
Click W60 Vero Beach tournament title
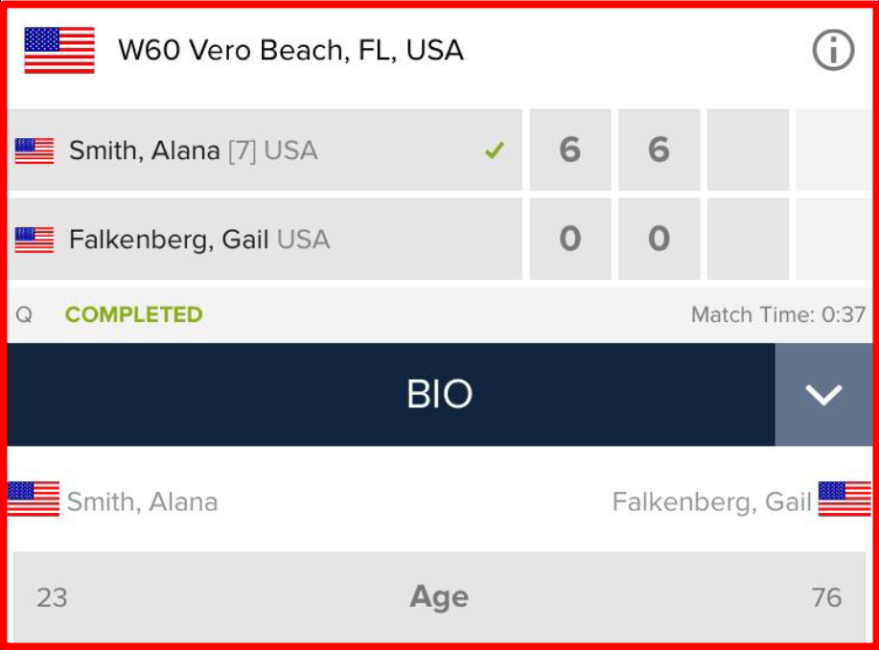pos(290,50)
